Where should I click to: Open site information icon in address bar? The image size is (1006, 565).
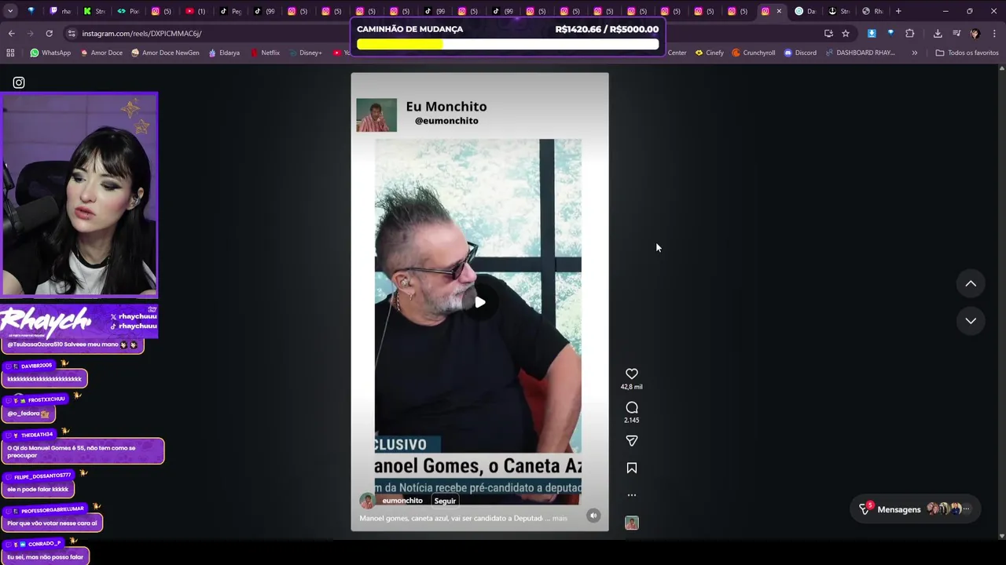72,34
